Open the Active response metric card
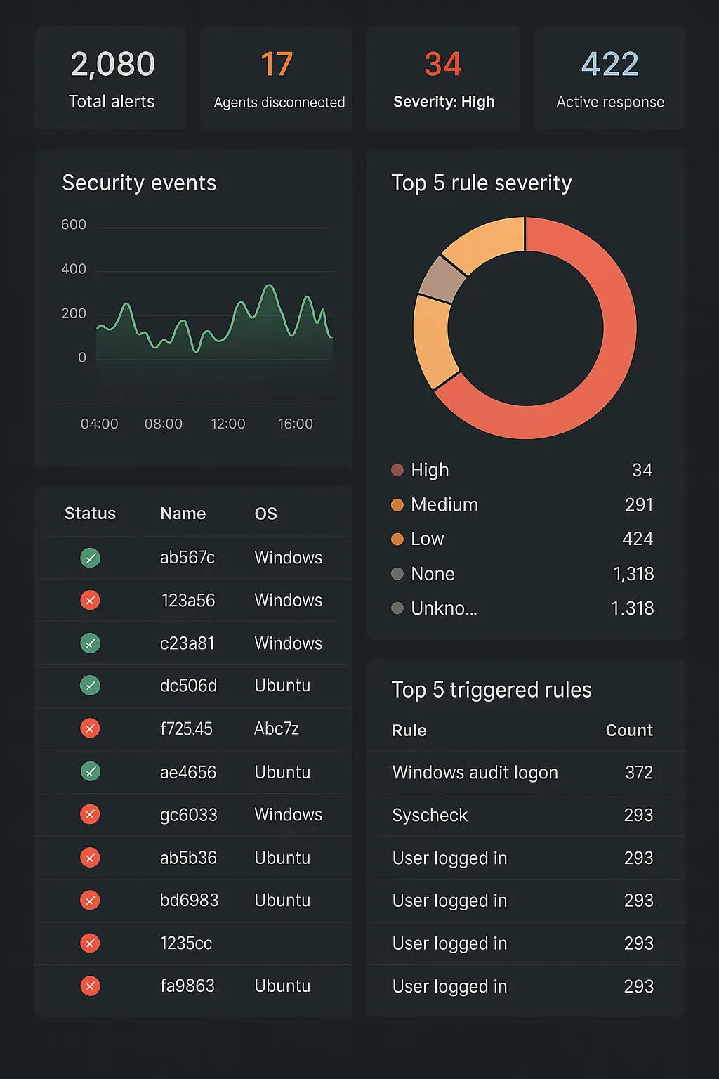Viewport: 719px width, 1079px height. point(609,79)
